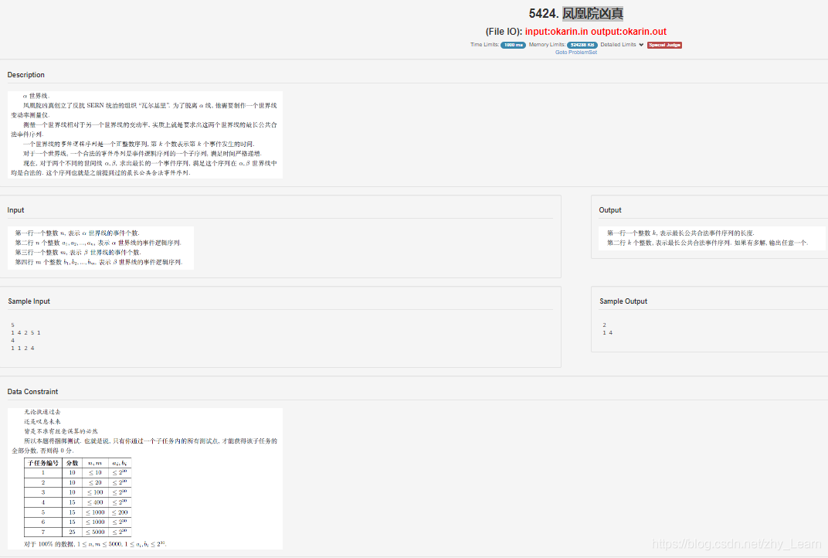Click the input:okarin.in output:okarin.out text
The width and height of the screenshot is (828, 558).
click(x=596, y=32)
